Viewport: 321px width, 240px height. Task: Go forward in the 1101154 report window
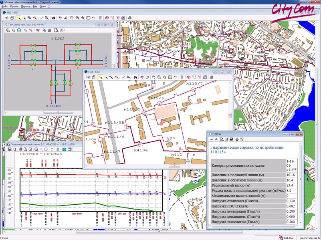(x=216, y=139)
